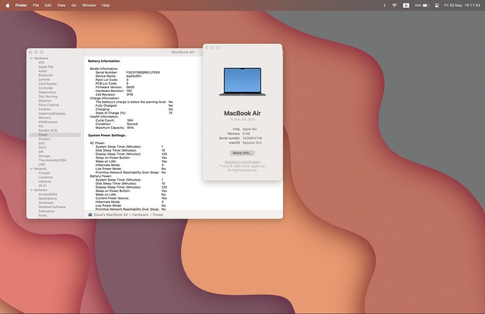The height and width of the screenshot is (314, 485).
Task: Collapse the Hardware section
Action: pyautogui.click(x=32, y=58)
